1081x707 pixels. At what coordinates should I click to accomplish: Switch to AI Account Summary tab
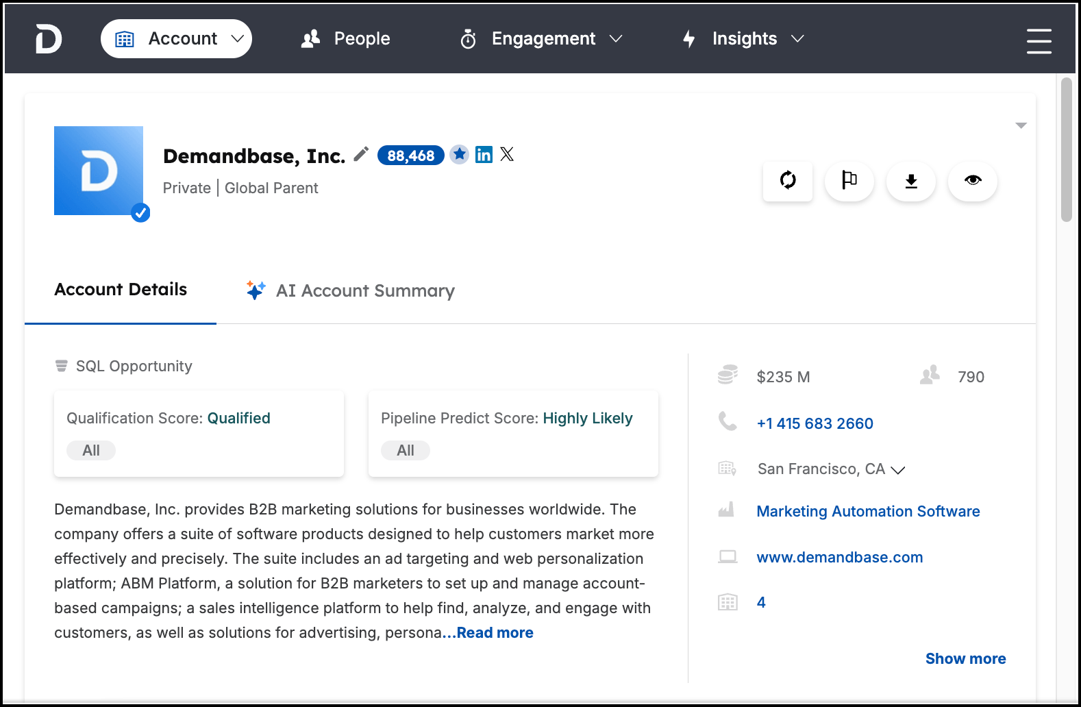[350, 290]
